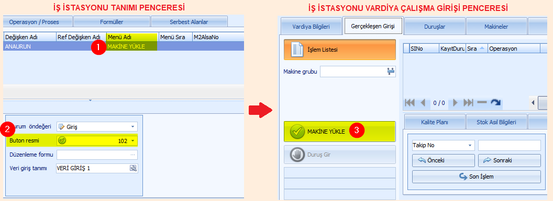Screen dimensions: 553x201
Task: Click the small collapse arrow under the grid
Action: (x=90, y=100)
